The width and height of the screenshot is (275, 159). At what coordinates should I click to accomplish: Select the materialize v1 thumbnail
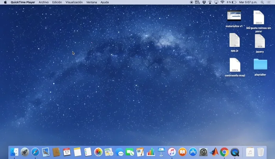pos(234,16)
